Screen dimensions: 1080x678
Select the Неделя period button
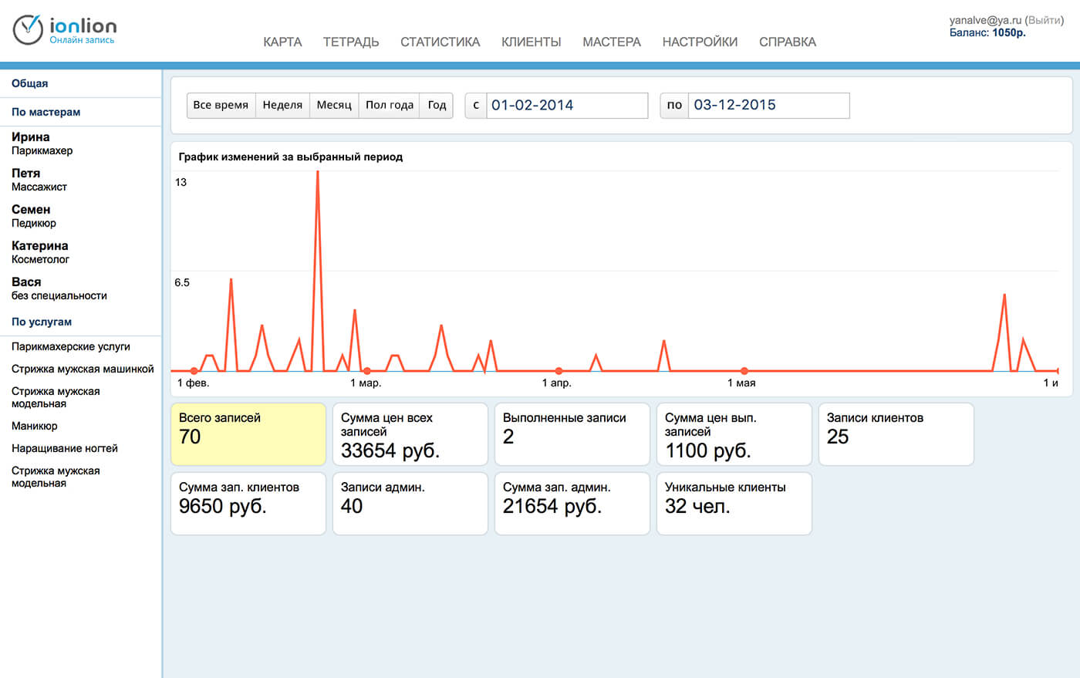click(x=282, y=105)
